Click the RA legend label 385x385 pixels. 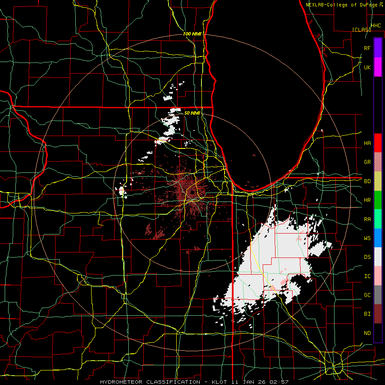[x=367, y=219]
